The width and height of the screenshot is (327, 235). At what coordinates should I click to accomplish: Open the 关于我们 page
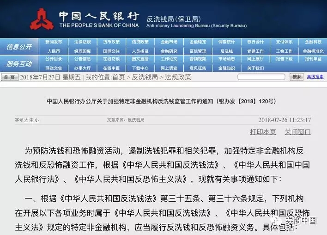pyautogui.click(x=255, y=68)
